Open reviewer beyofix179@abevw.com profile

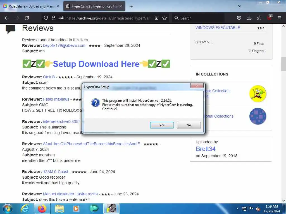(x=64, y=45)
